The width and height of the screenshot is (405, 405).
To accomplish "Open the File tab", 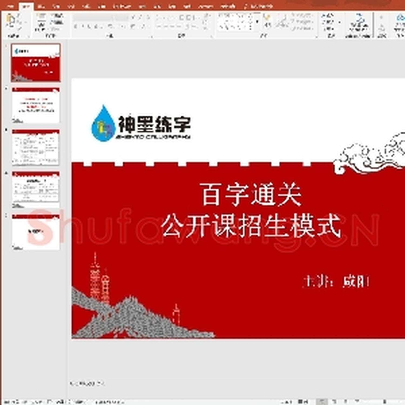I will (11, 6).
